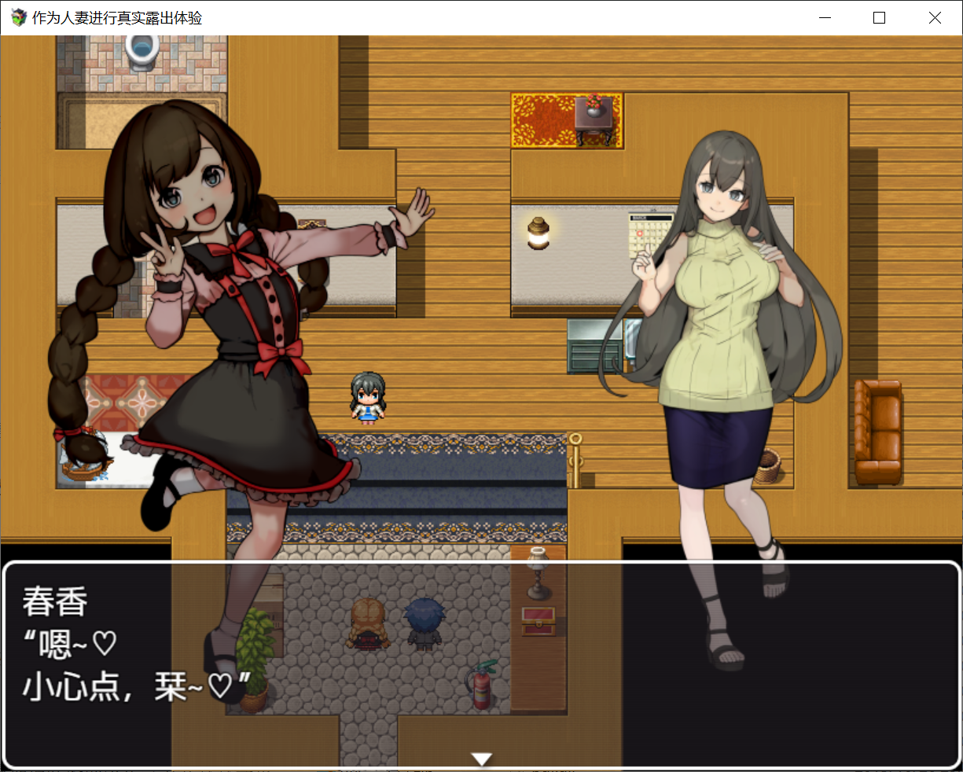Screen dimensions: 963x772
Task: Click the wicker basket on floor
Action: pos(767,465)
